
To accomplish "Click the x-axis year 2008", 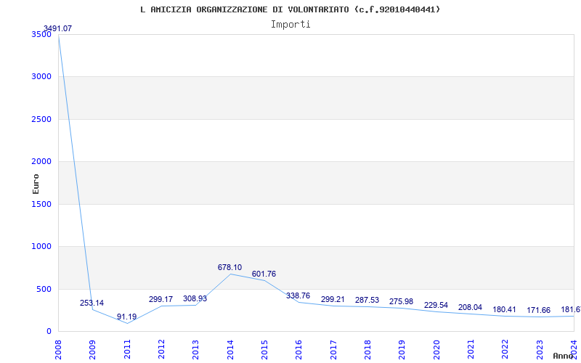I will pos(58,350).
